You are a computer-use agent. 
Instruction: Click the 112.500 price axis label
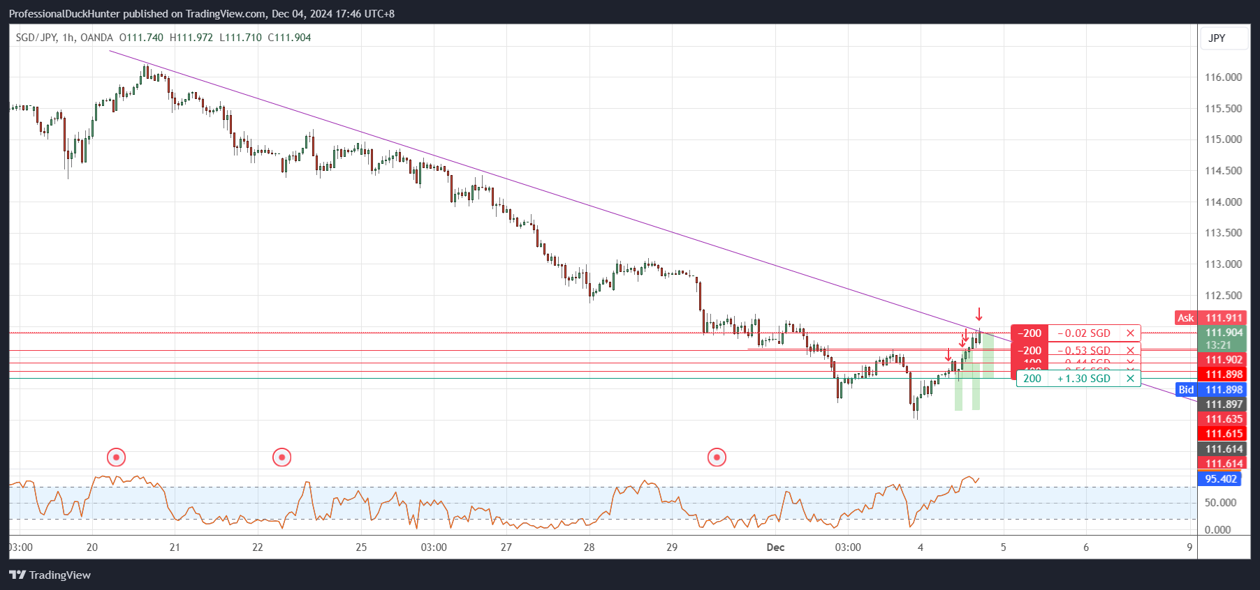tap(1223, 296)
